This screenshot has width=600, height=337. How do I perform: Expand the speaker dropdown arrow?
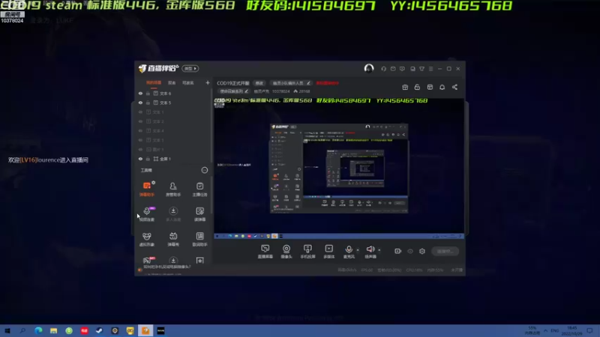[379, 250]
